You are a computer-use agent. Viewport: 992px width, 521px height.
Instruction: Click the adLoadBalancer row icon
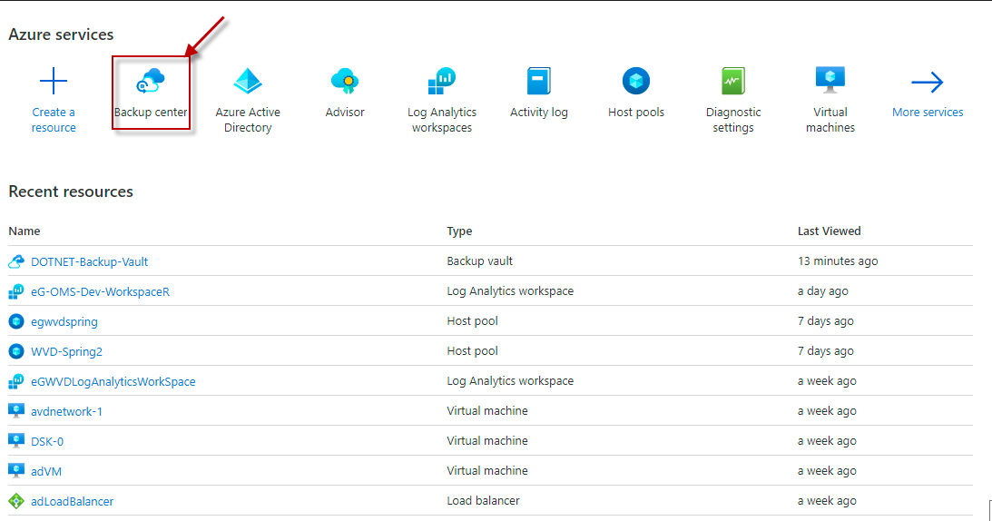(x=16, y=501)
